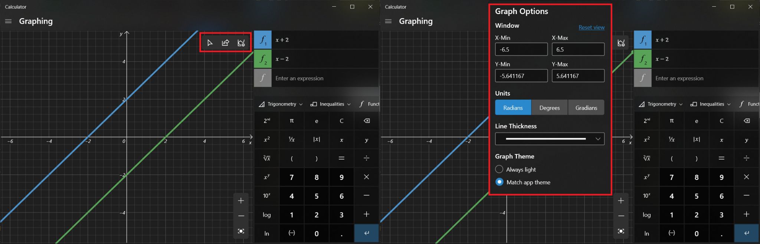The image size is (760, 244).
Task: Click the decimal point key in left window
Action: point(341,233)
